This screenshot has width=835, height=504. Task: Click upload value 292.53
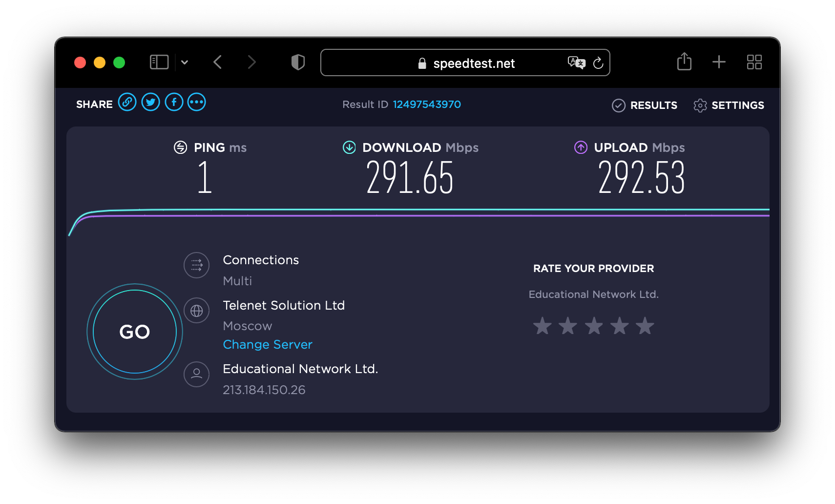pos(641,178)
